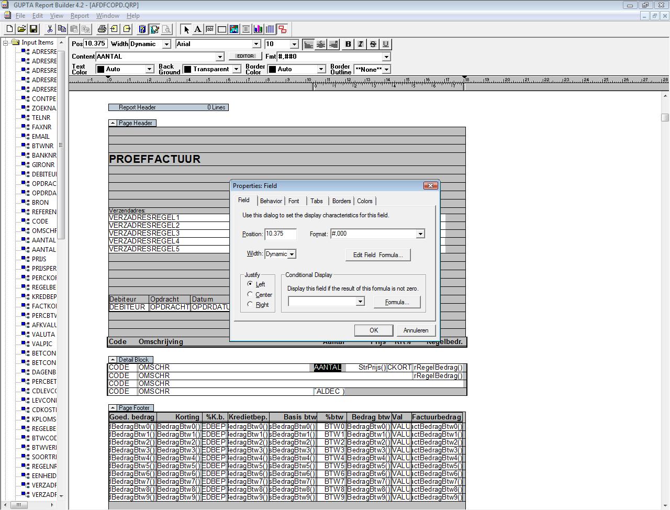The image size is (670, 510).
Task: Open the toolbar Width Dynamic dropdown
Action: click(x=166, y=44)
